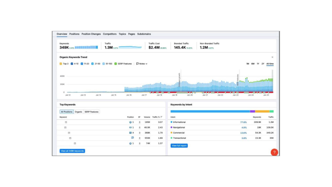Click the Transactional 3.8% link

point(244,138)
